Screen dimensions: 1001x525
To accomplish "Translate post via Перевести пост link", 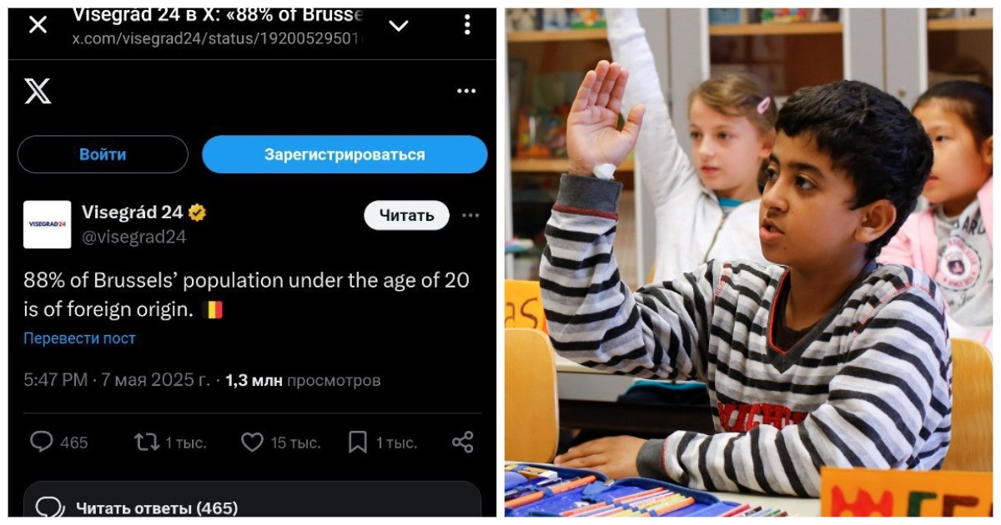I will click(x=79, y=338).
